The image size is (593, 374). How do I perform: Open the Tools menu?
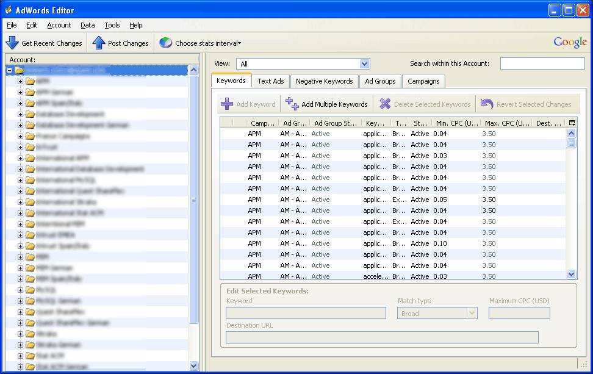[x=112, y=25]
